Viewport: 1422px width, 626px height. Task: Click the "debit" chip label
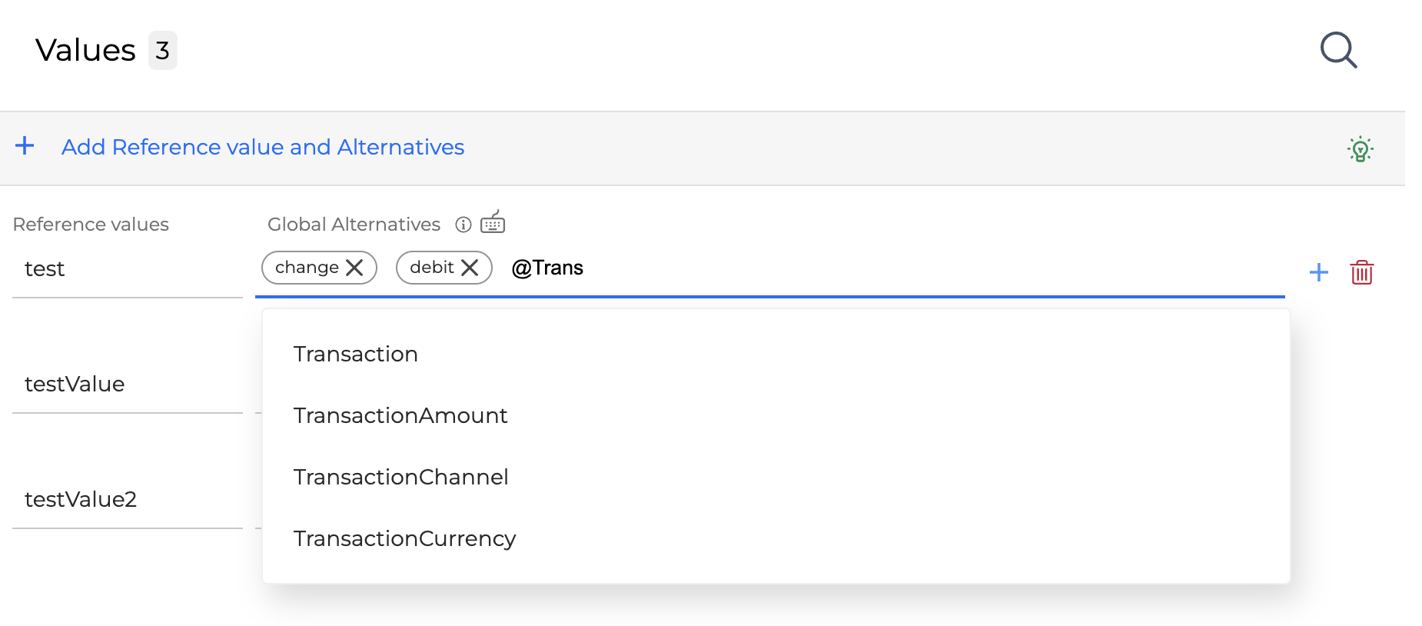tap(431, 268)
